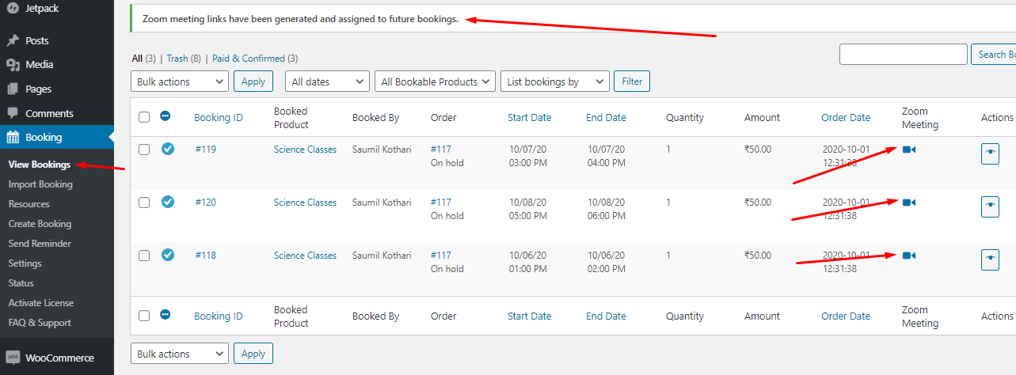Click the Comments bubble icon
This screenshot has height=375, width=1016.
click(x=13, y=113)
